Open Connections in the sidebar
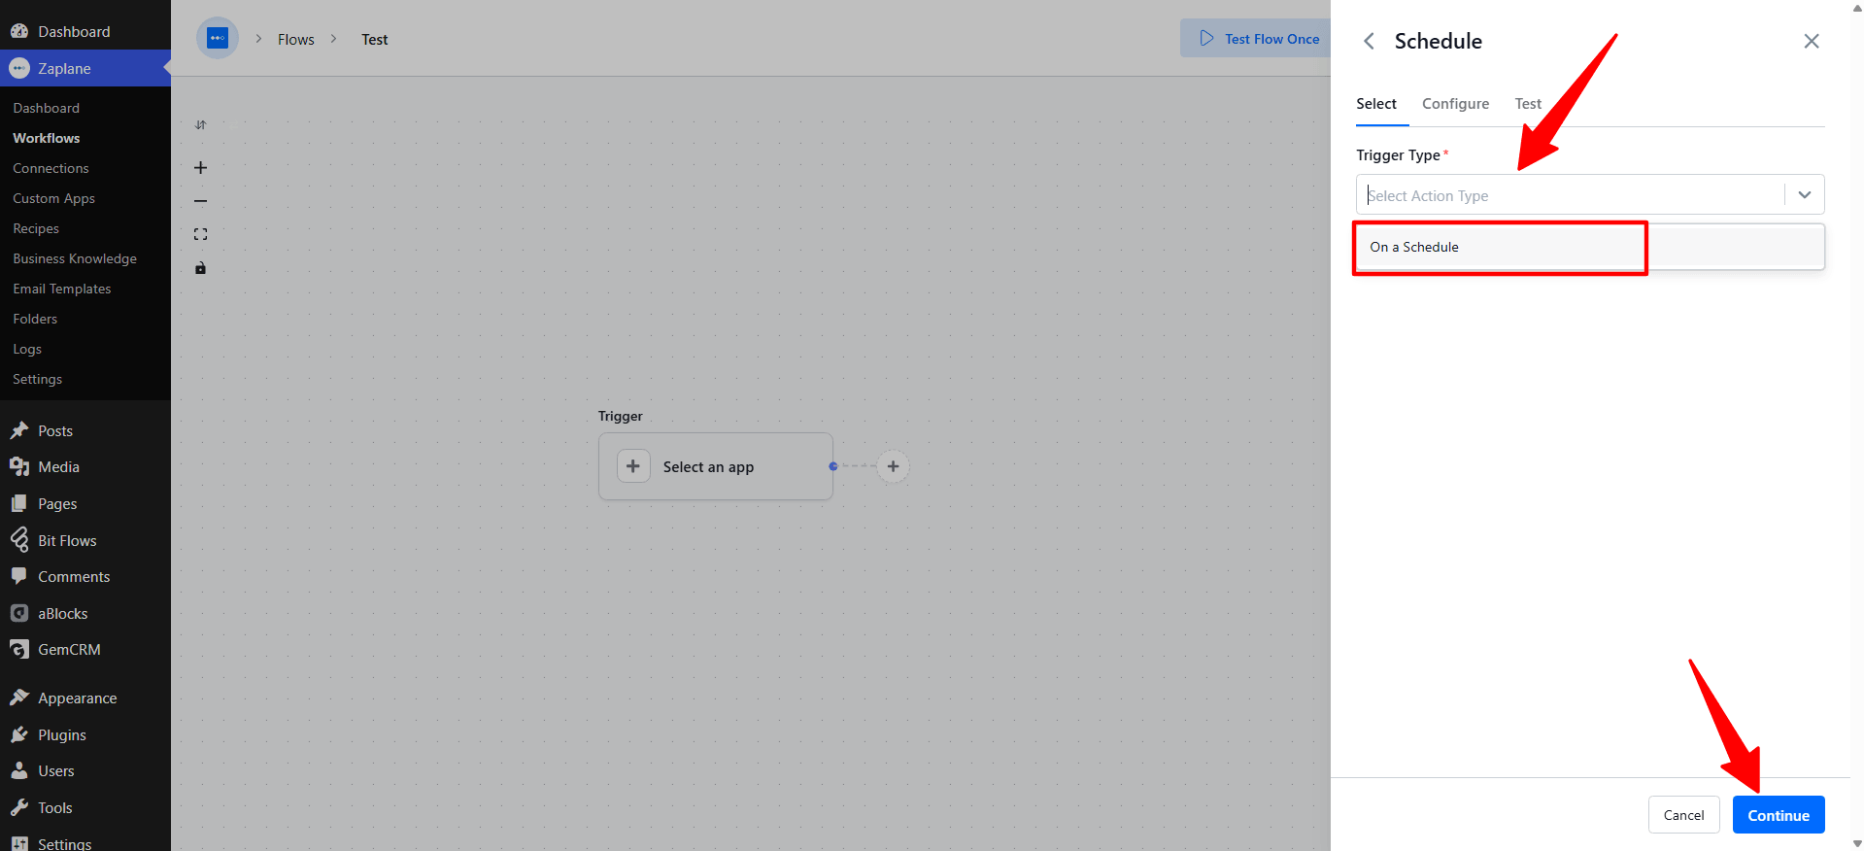This screenshot has height=851, width=1864. pos(51,168)
